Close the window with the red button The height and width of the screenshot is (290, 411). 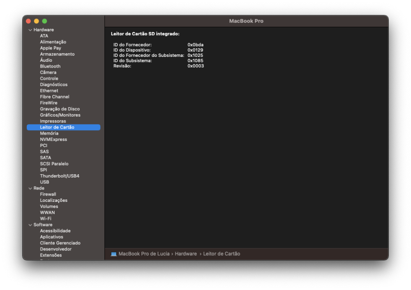pyautogui.click(x=29, y=21)
